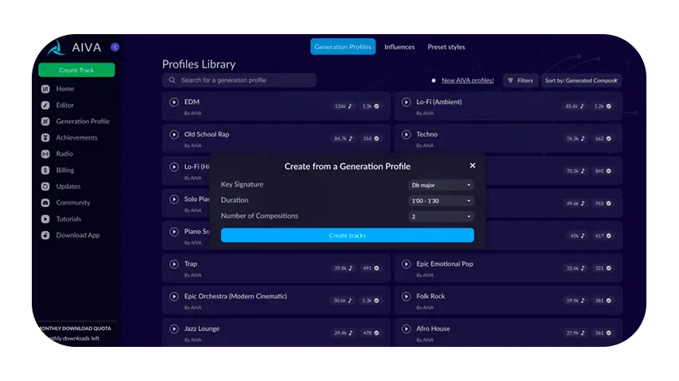Switch to the Generation Profiles tab
This screenshot has width=679, height=381.
[x=343, y=47]
